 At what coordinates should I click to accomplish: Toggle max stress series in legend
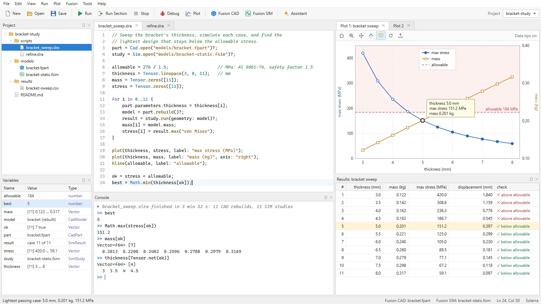(436, 53)
